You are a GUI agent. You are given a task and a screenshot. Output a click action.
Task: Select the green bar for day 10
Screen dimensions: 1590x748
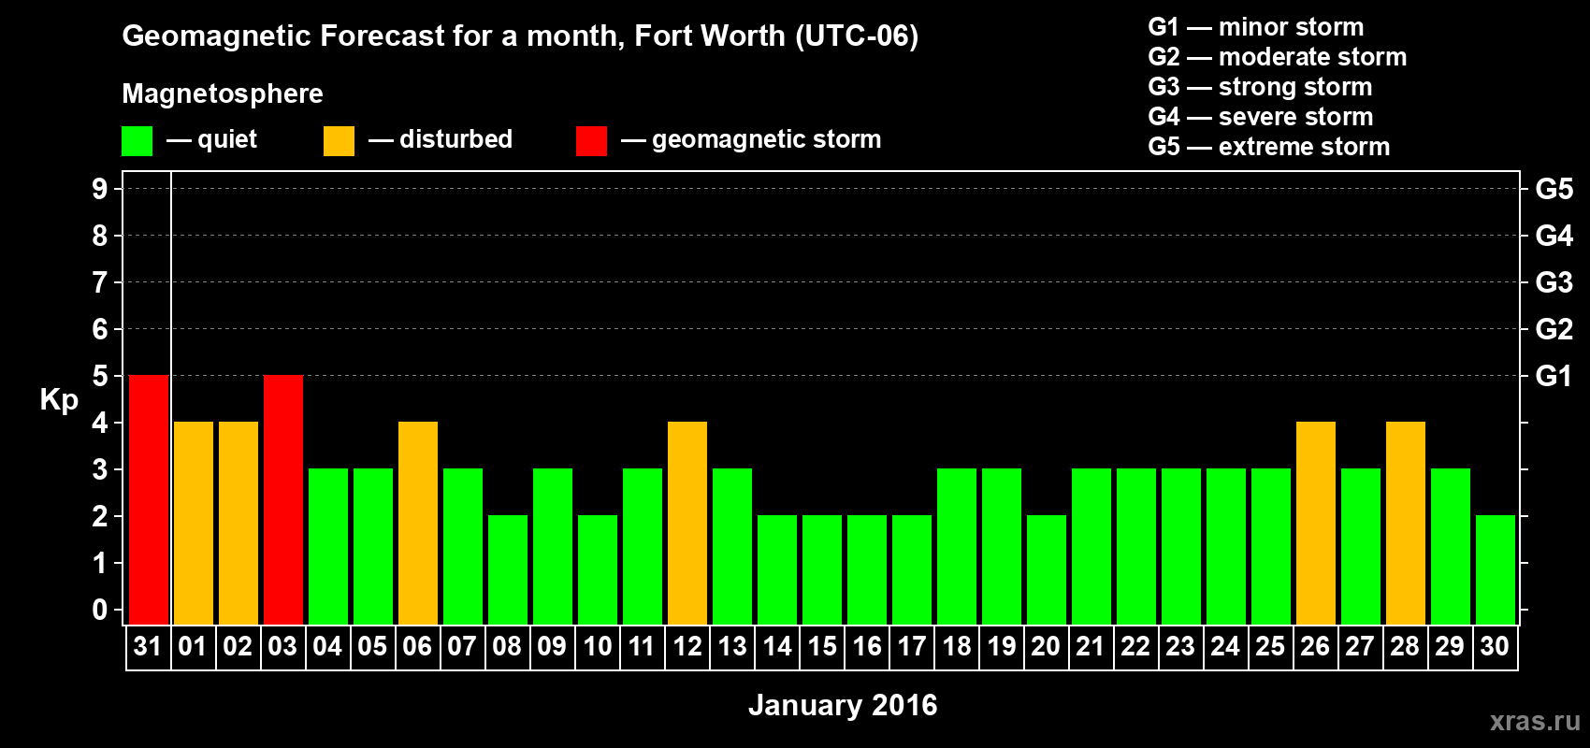[598, 570]
